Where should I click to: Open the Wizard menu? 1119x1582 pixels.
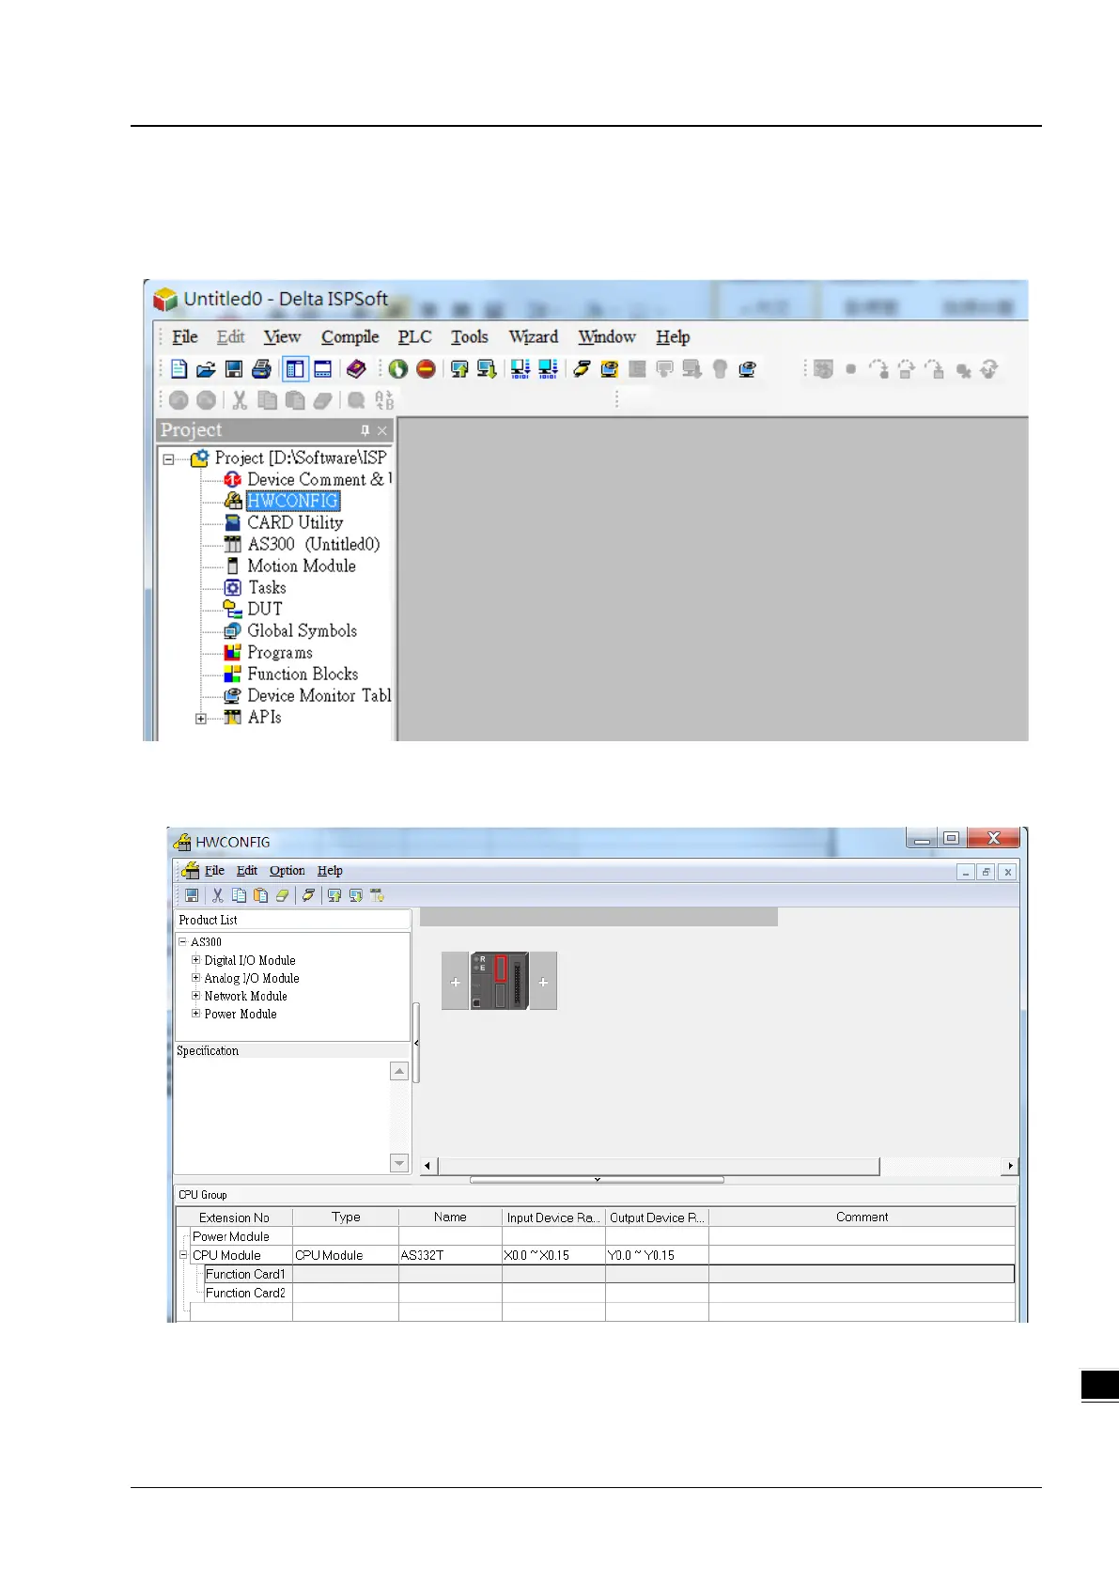tap(533, 336)
